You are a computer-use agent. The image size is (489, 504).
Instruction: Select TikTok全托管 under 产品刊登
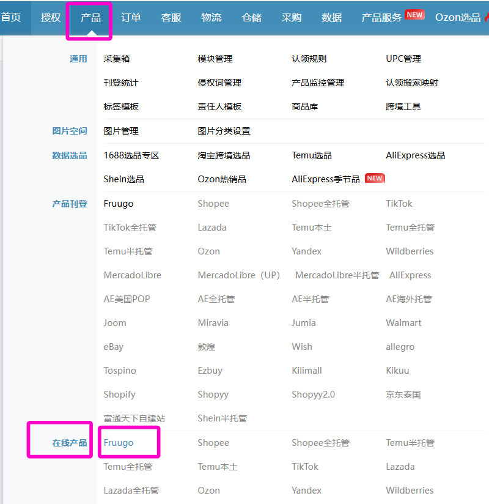click(130, 228)
